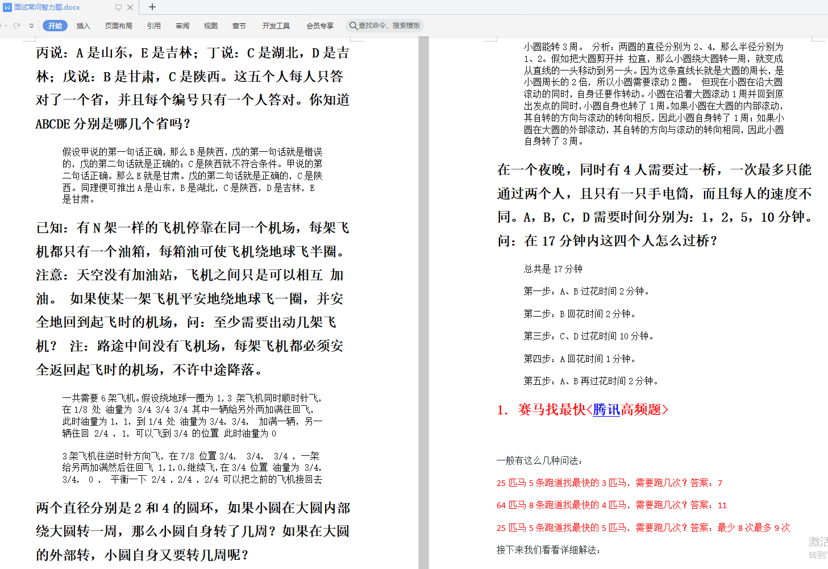Click the question line ABCDE 分别是哪几个省吗？
Screen dimensions: 828x569
(113, 124)
